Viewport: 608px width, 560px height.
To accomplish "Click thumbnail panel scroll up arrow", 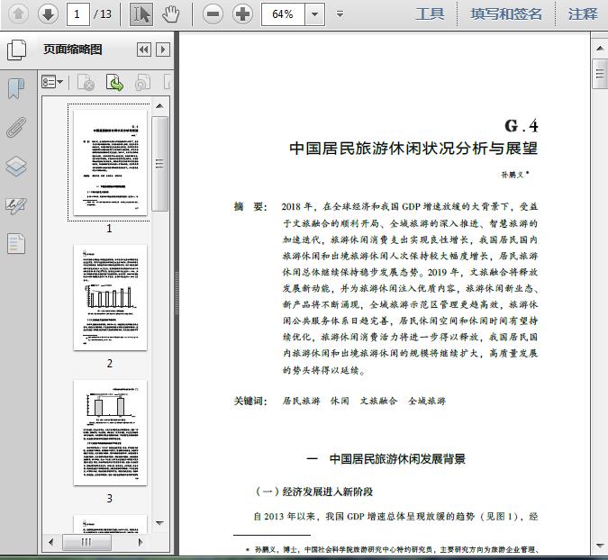I will [x=159, y=106].
